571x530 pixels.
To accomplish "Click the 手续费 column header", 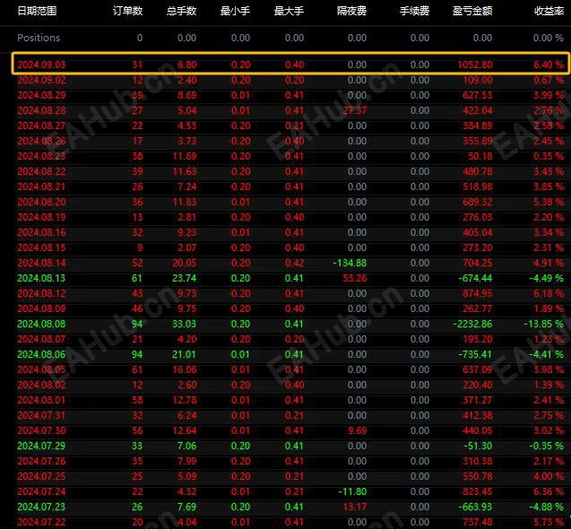I will tap(414, 11).
